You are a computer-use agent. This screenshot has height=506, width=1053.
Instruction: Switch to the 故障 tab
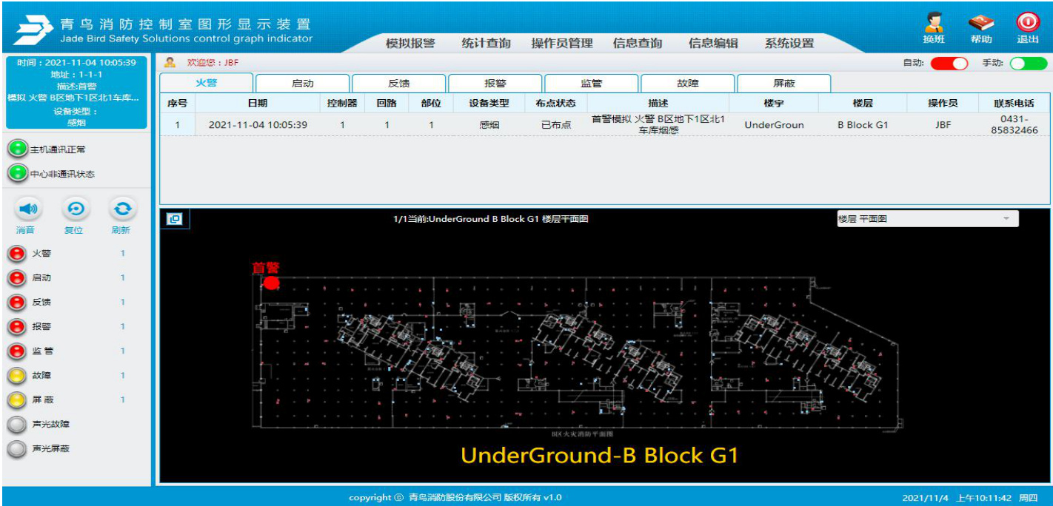[687, 84]
